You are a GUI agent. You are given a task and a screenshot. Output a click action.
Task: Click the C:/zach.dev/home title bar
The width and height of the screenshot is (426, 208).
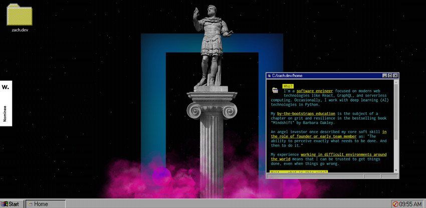point(326,75)
